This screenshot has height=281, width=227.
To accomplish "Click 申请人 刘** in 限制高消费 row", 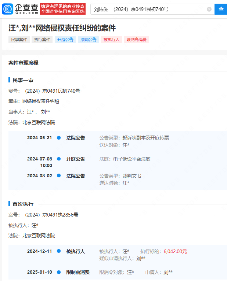I will pos(159,273).
